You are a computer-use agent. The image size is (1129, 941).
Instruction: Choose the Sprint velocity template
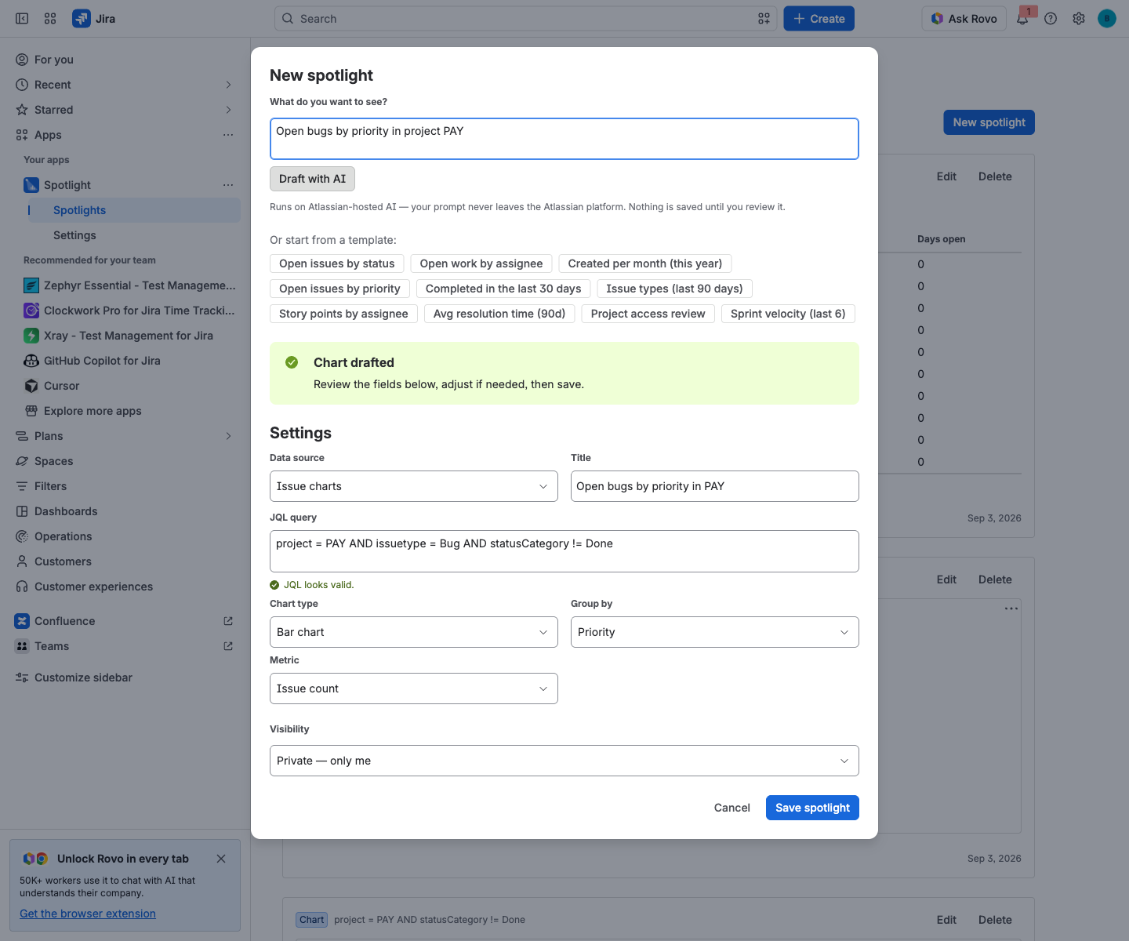click(x=788, y=314)
